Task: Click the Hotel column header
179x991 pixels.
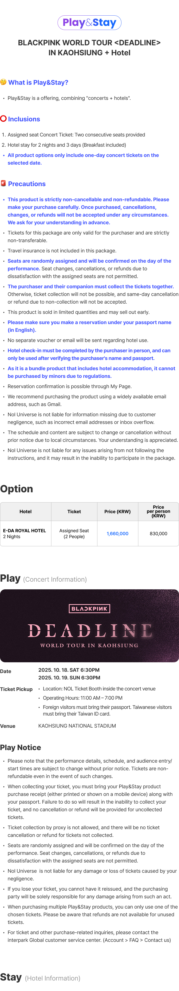Action: pyautogui.click(x=25, y=512)
